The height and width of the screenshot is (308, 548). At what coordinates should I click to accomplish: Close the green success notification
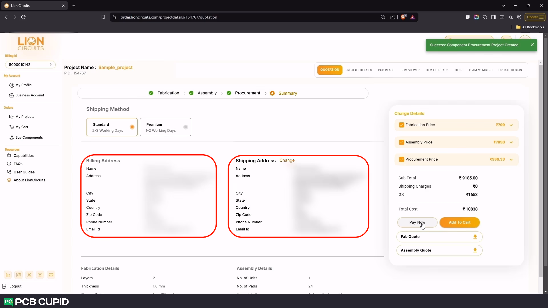(532, 45)
